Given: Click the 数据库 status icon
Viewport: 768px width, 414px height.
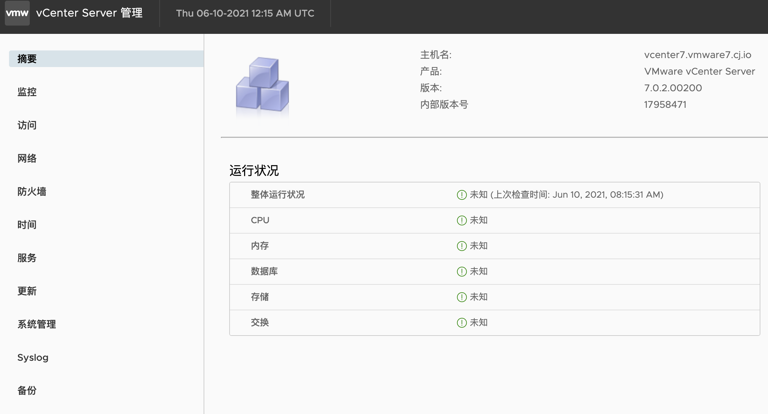Looking at the screenshot, I should [x=462, y=272].
